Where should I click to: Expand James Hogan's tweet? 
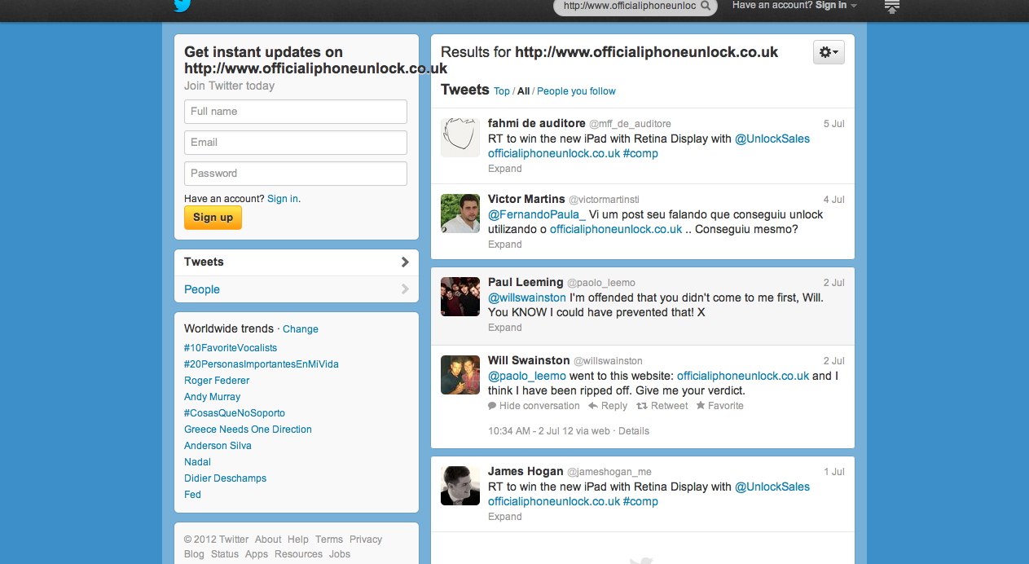[505, 517]
